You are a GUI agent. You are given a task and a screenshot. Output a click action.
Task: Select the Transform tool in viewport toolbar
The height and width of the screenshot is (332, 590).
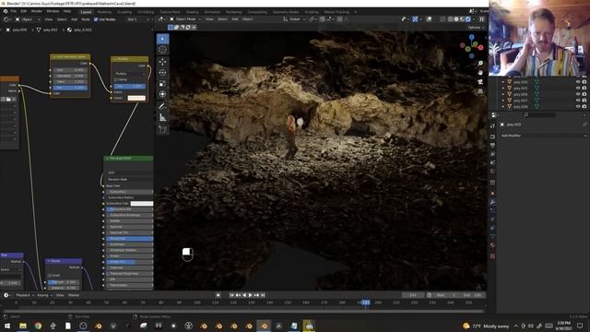click(x=162, y=94)
